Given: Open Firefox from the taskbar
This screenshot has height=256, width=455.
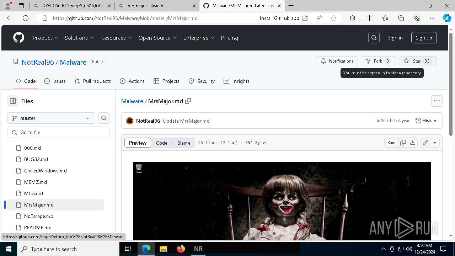Looking at the screenshot, I should click(x=181, y=249).
